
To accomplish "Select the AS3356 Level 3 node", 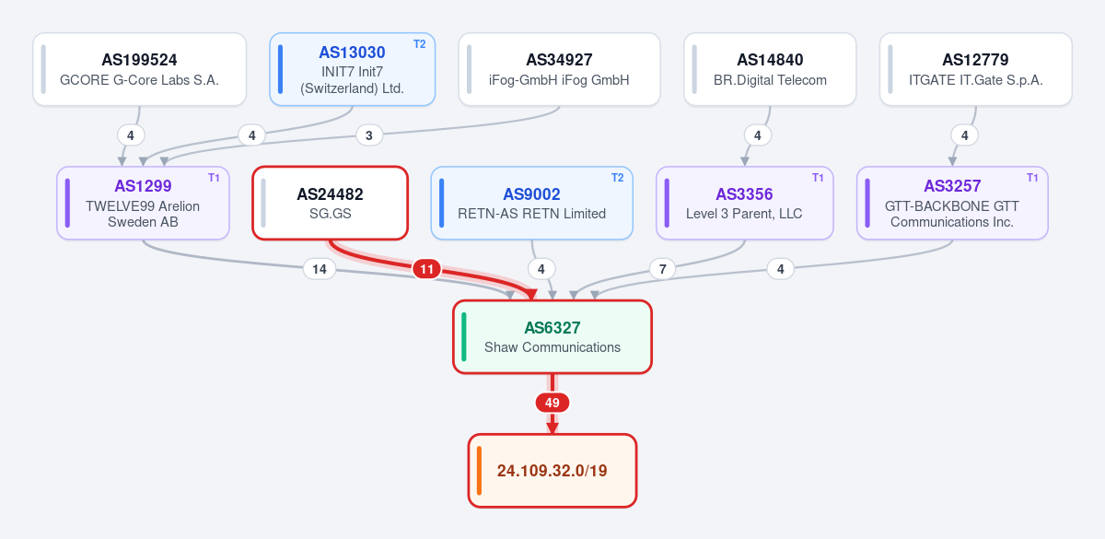I will click(744, 203).
